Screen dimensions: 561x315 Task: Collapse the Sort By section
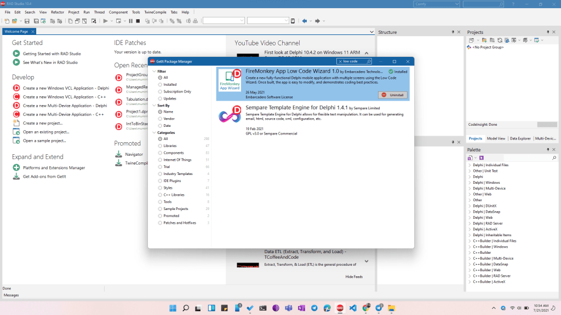[x=154, y=106]
